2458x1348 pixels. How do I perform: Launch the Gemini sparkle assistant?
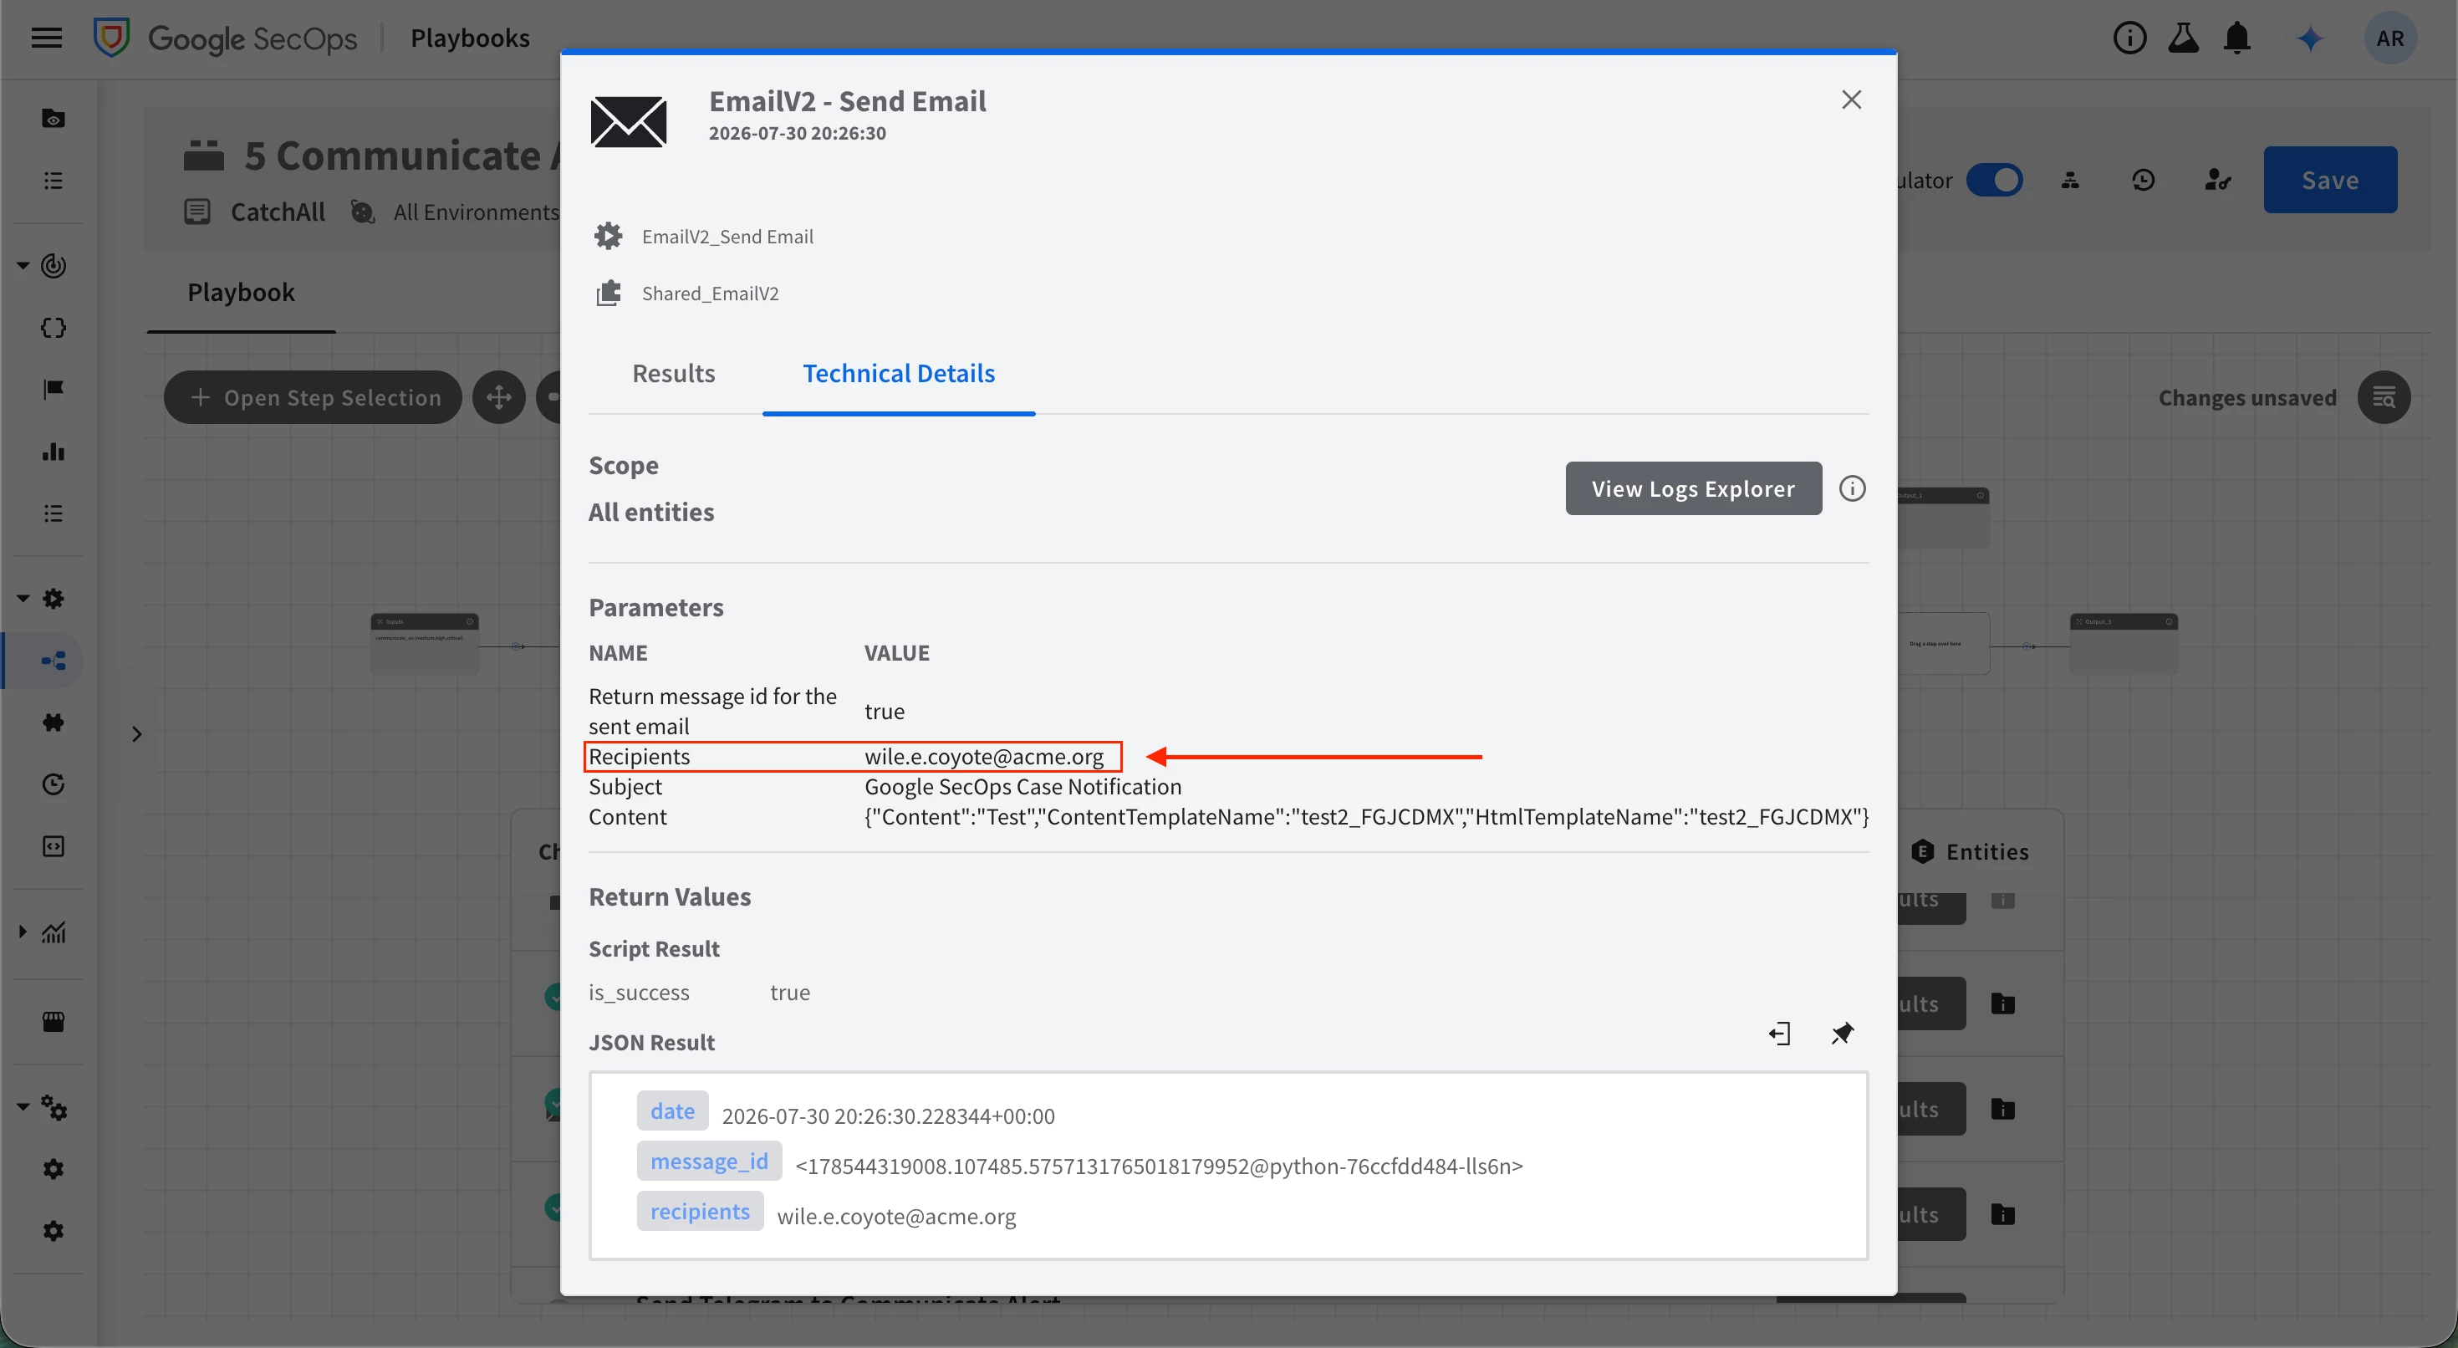pyautogui.click(x=2310, y=38)
